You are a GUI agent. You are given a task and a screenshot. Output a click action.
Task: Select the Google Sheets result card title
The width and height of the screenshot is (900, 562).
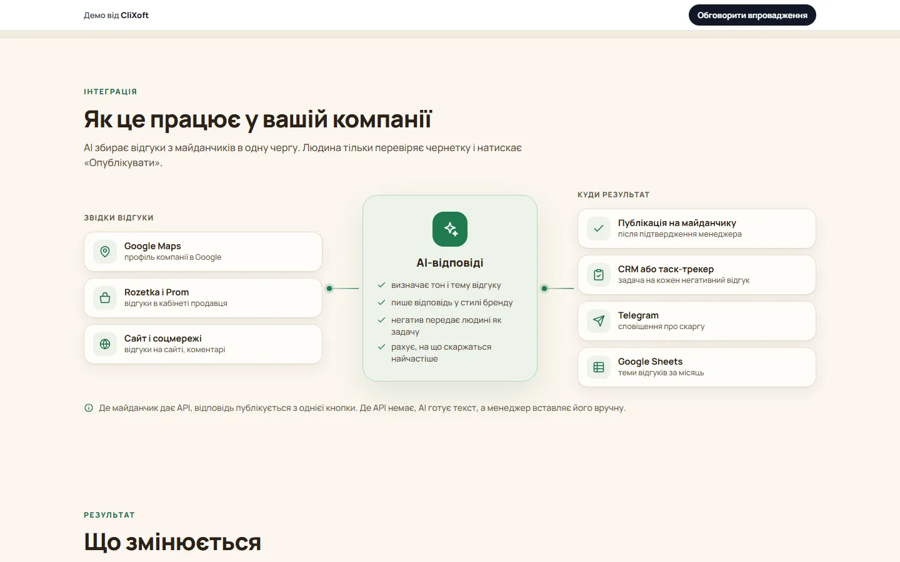(x=650, y=362)
